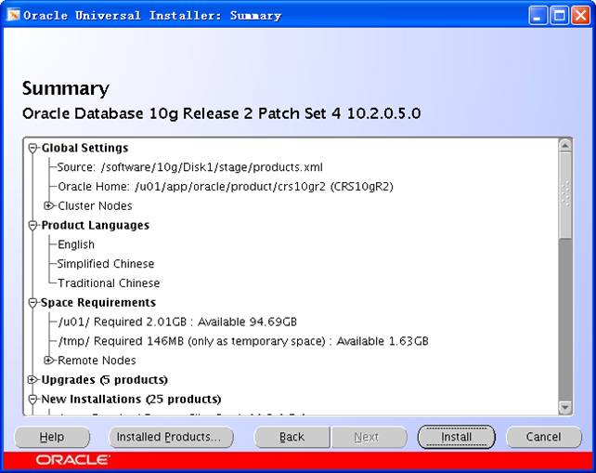
Task: Select the Space Requirements heading
Action: pos(98,303)
